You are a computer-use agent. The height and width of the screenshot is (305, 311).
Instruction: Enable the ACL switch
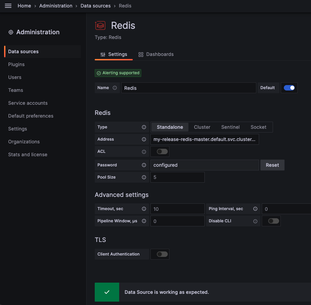pos(162,151)
